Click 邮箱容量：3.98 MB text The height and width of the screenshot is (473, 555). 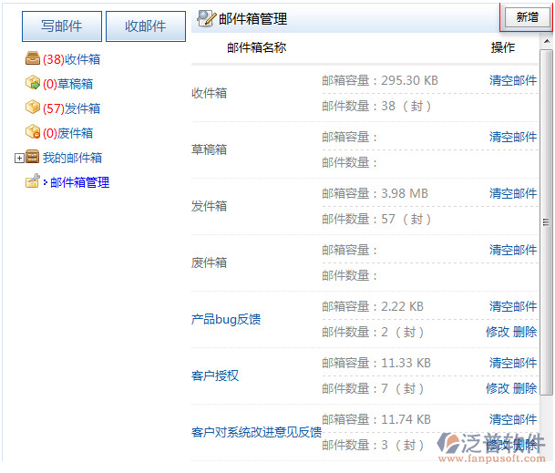click(375, 193)
